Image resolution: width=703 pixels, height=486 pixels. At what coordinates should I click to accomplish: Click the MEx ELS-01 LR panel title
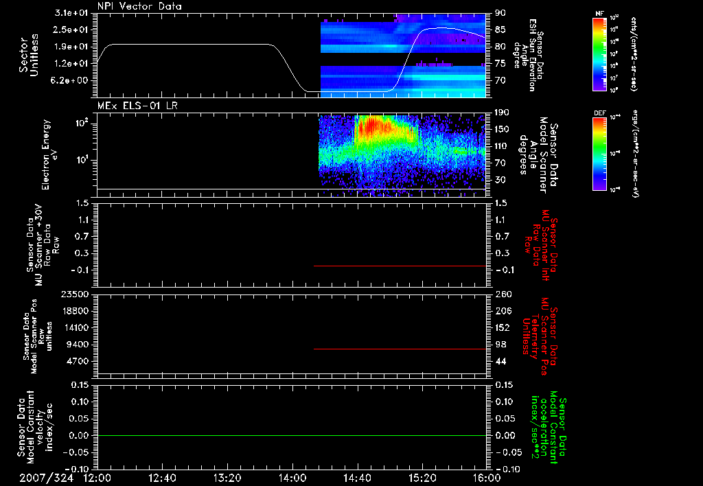pyautogui.click(x=137, y=106)
